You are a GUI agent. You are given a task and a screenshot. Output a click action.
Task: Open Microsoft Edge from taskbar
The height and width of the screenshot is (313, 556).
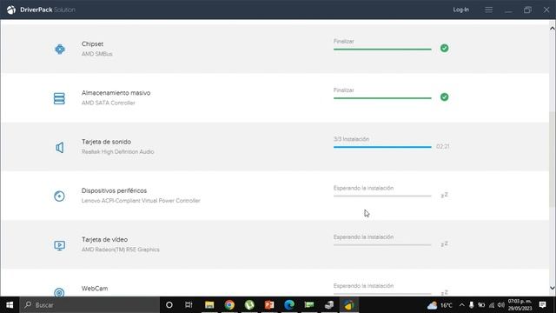point(289,305)
